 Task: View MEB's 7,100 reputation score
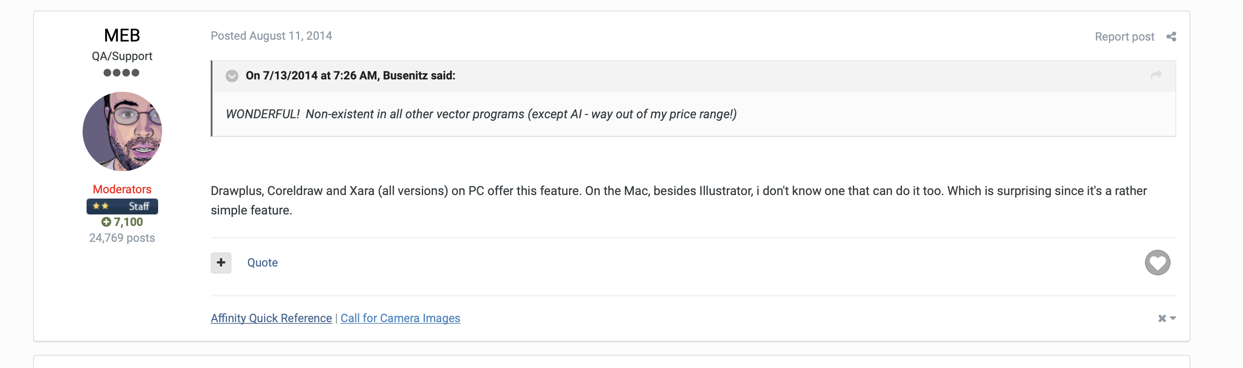click(122, 222)
